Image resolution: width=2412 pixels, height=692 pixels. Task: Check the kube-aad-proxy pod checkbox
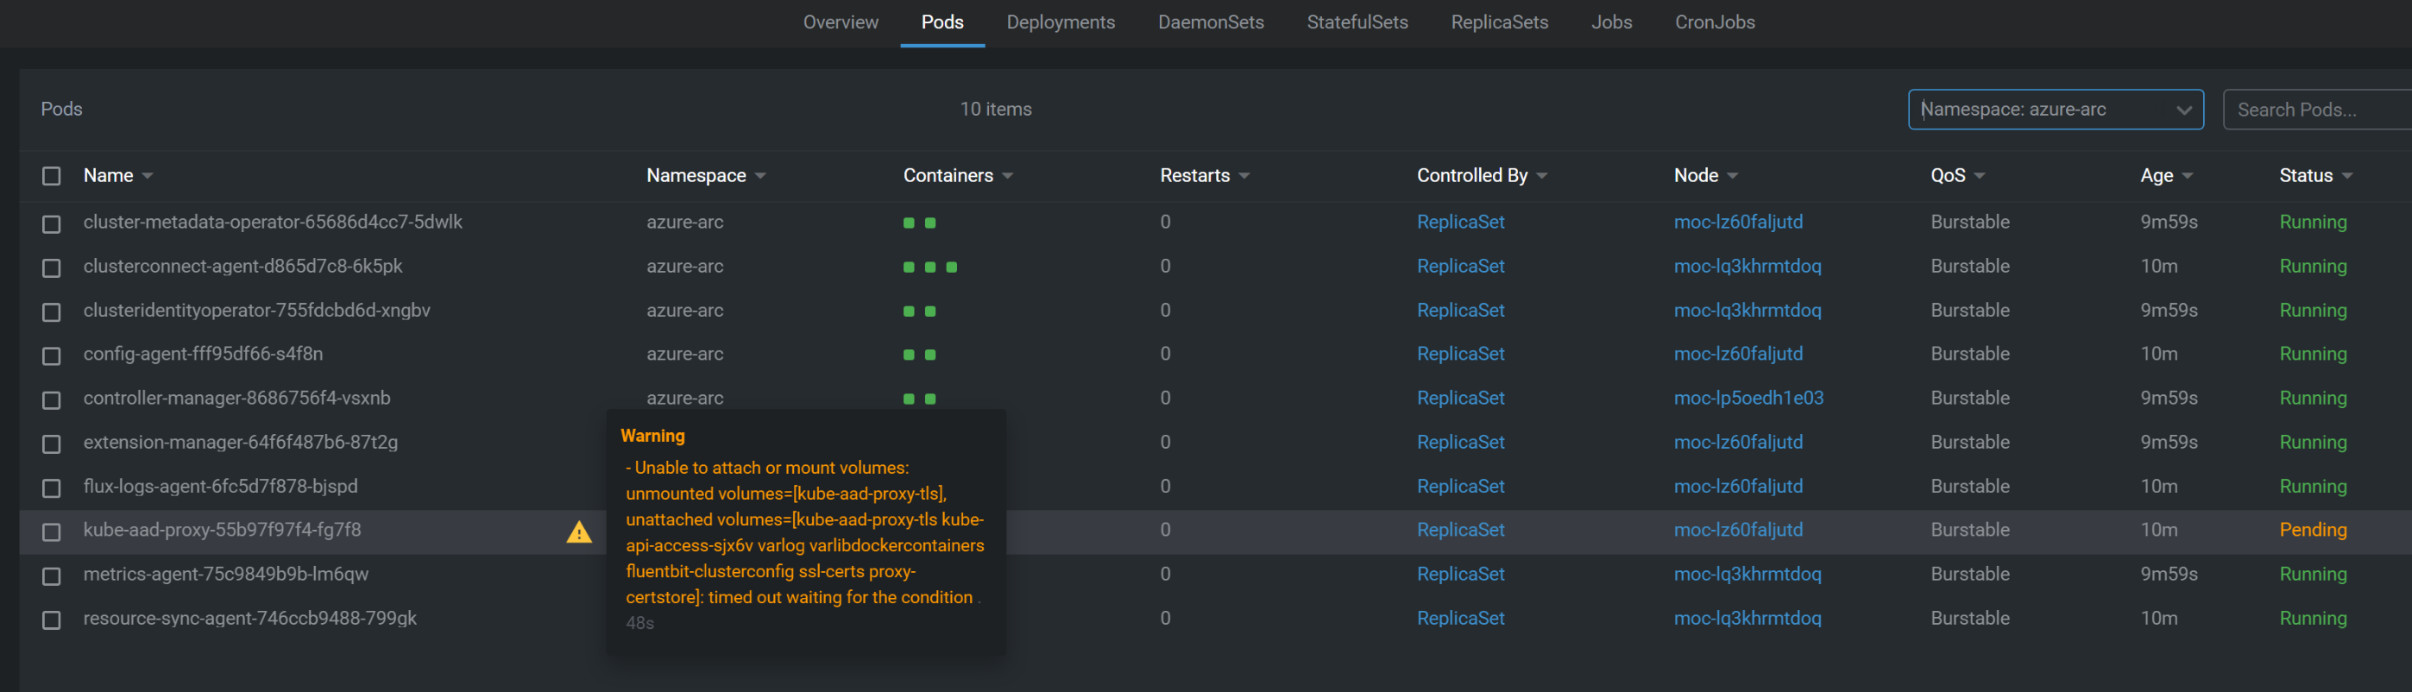pyautogui.click(x=52, y=531)
